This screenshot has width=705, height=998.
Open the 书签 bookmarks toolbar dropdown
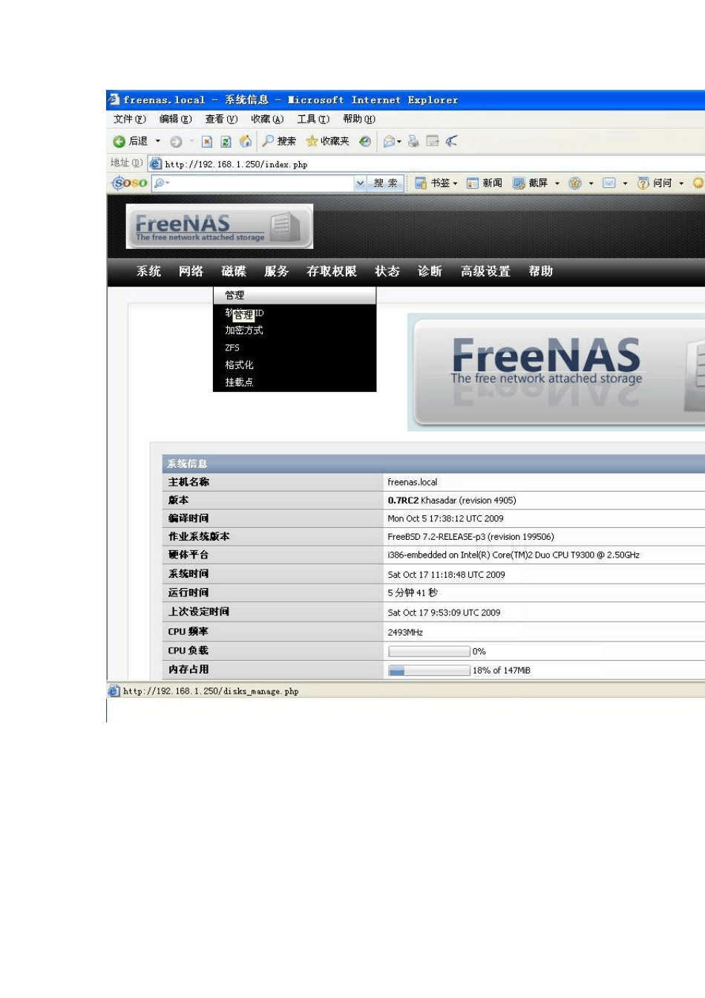coord(436,183)
